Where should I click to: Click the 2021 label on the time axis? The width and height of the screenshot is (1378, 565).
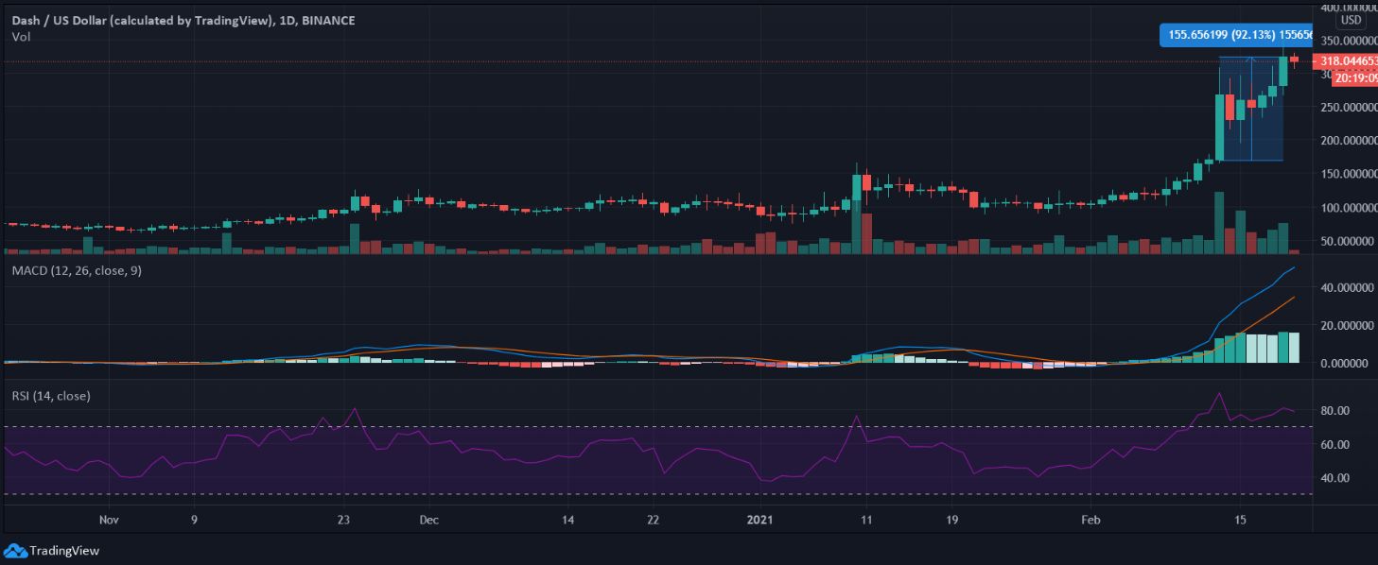tap(761, 520)
